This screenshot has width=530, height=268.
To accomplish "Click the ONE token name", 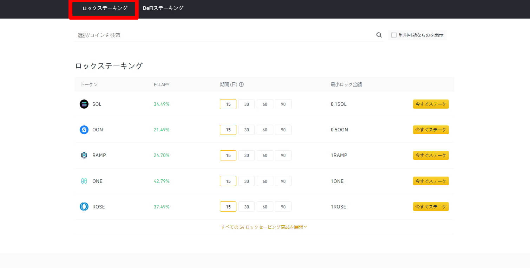I will [x=97, y=181].
